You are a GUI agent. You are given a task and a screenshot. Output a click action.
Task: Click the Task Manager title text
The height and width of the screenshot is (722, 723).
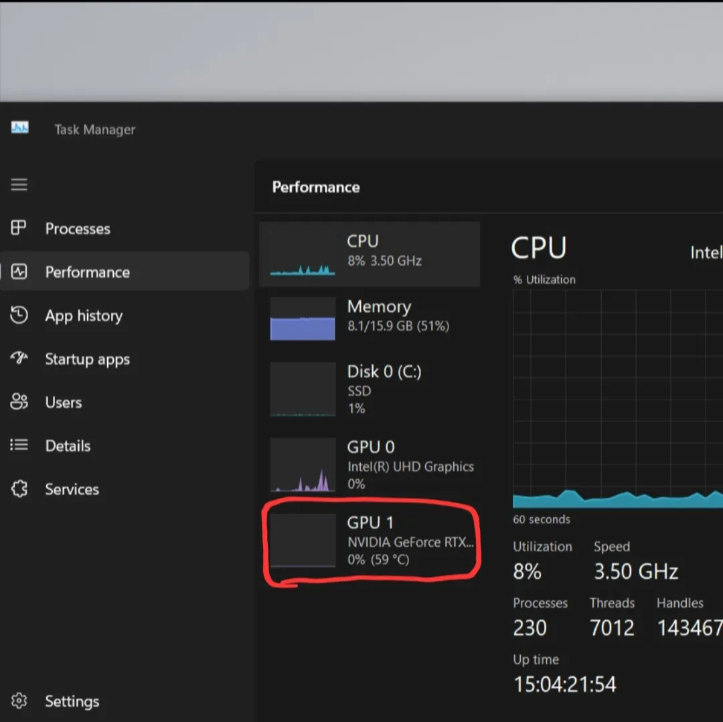[95, 129]
